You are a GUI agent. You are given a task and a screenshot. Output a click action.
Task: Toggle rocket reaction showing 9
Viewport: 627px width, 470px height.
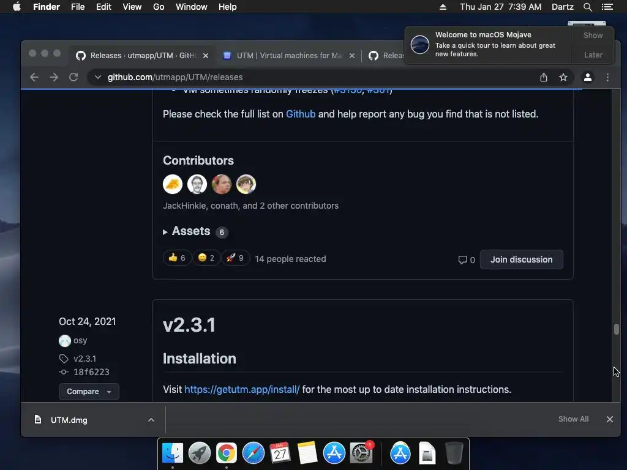(x=235, y=258)
